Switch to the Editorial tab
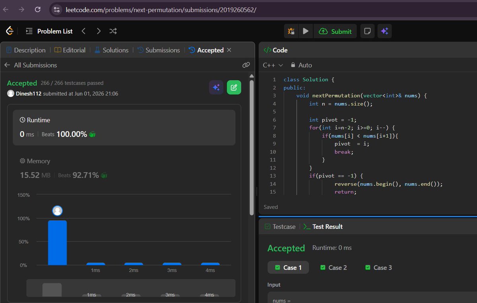The image size is (477, 303). pos(70,50)
